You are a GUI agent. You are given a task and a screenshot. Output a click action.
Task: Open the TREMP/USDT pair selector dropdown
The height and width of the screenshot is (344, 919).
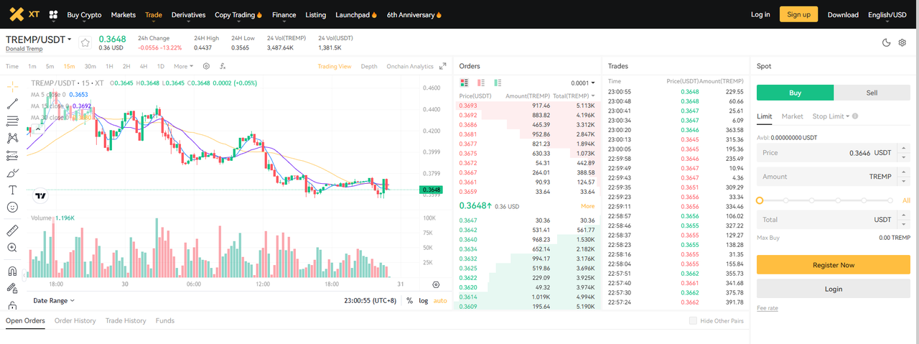(x=39, y=39)
